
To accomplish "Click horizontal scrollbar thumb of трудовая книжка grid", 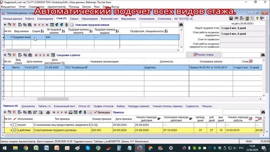I will pyautogui.click(x=18, y=50).
